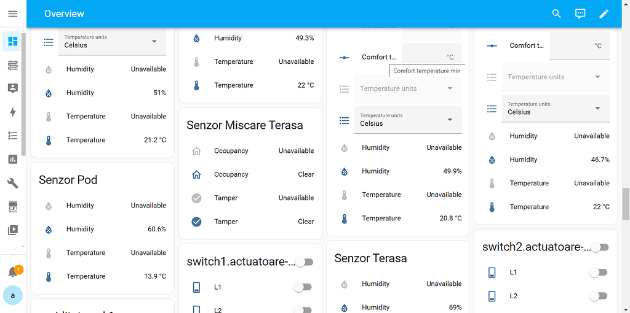The height and width of the screenshot is (313, 630).
Task: Click the search icon in header
Action: pos(556,14)
